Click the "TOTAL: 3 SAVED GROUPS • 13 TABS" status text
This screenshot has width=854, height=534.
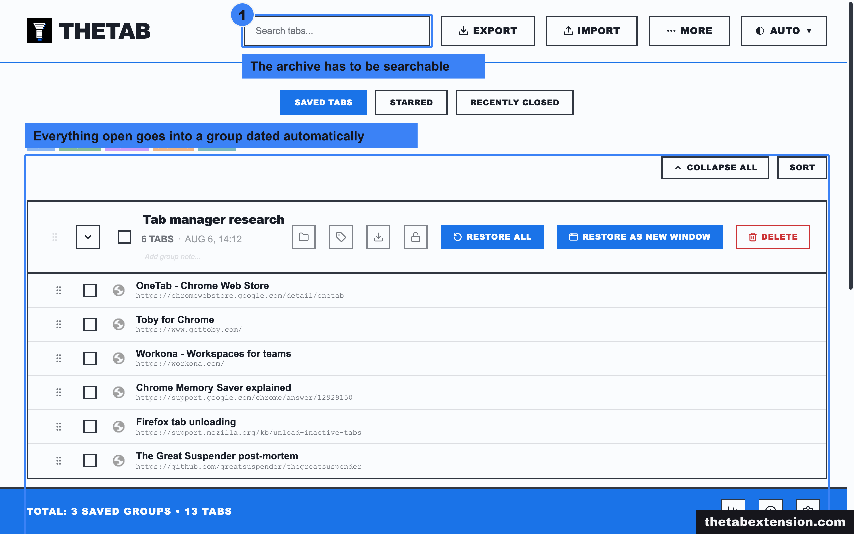(129, 511)
